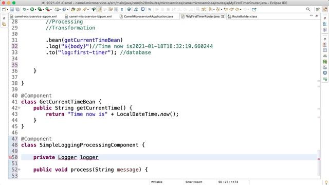Open the Run configurations dropdown arrow

pos(35,9)
